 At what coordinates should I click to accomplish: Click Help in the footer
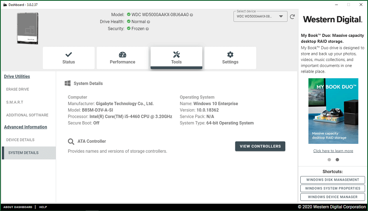click(43, 207)
